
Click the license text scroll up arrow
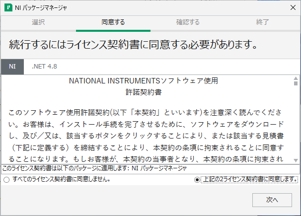296,78
